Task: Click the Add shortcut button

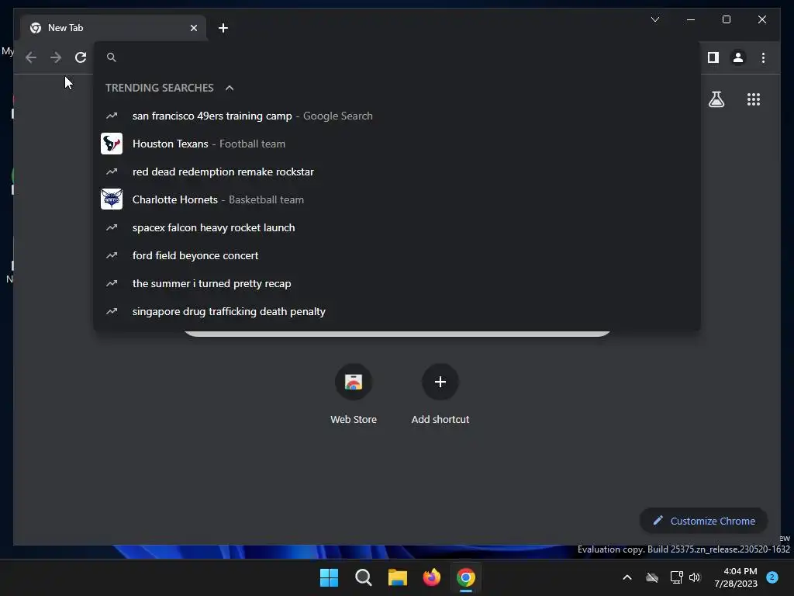Action: (x=440, y=394)
